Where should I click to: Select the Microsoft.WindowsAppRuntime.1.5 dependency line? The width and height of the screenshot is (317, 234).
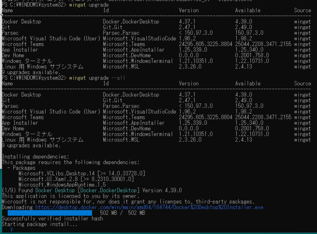point(62,185)
